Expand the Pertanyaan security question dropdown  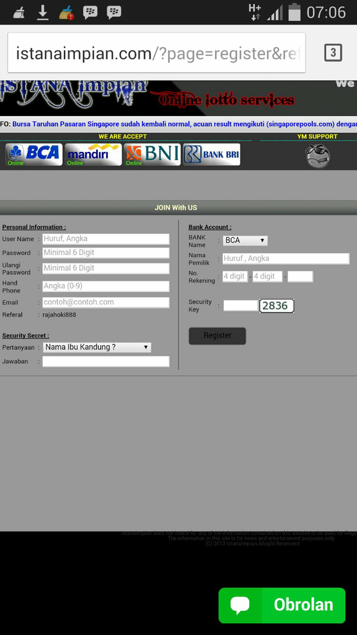point(97,347)
